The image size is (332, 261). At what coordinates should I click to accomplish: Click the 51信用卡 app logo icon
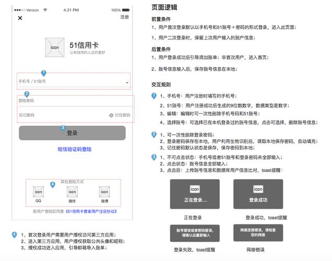[x=54, y=47]
